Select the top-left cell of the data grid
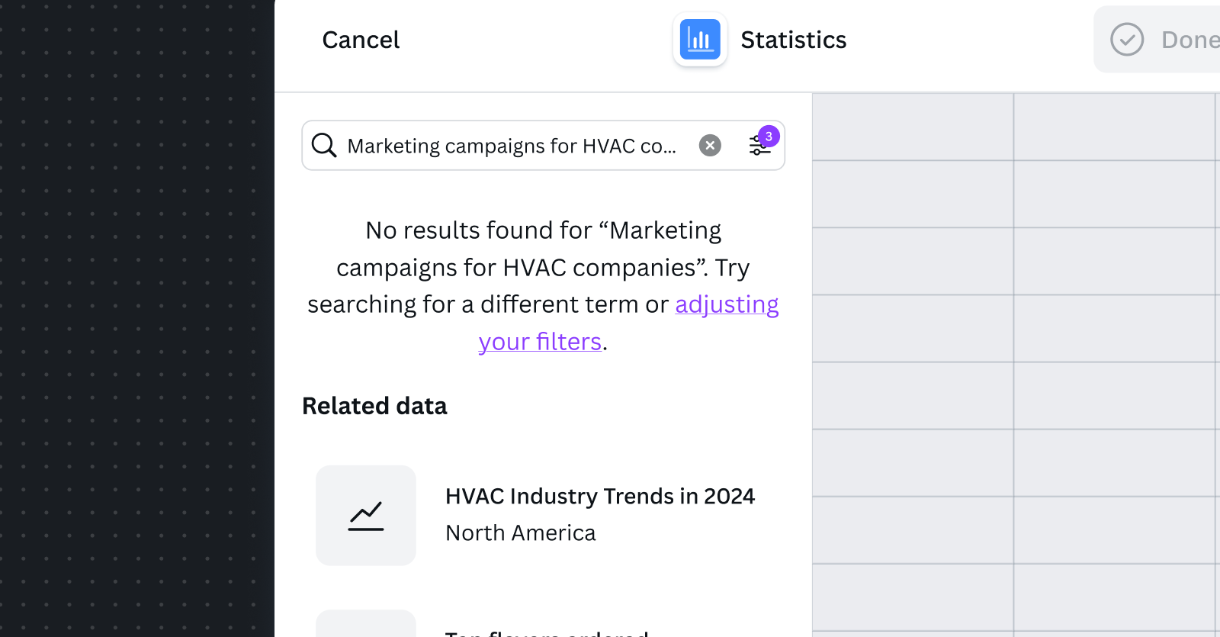1220x637 pixels. (x=913, y=127)
